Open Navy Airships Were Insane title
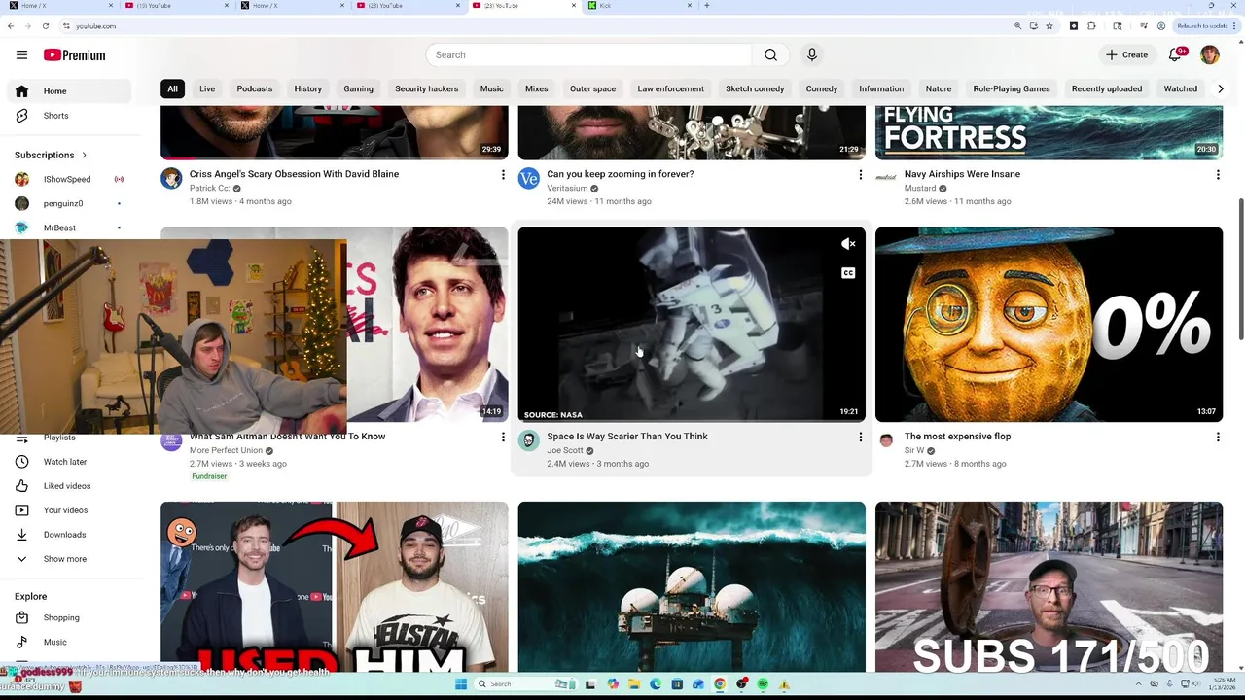Viewport: 1245px width, 700px height. coord(962,174)
